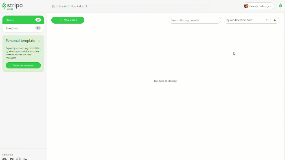Go to home via house icon
Screen dimensions: 285x160
53,7
